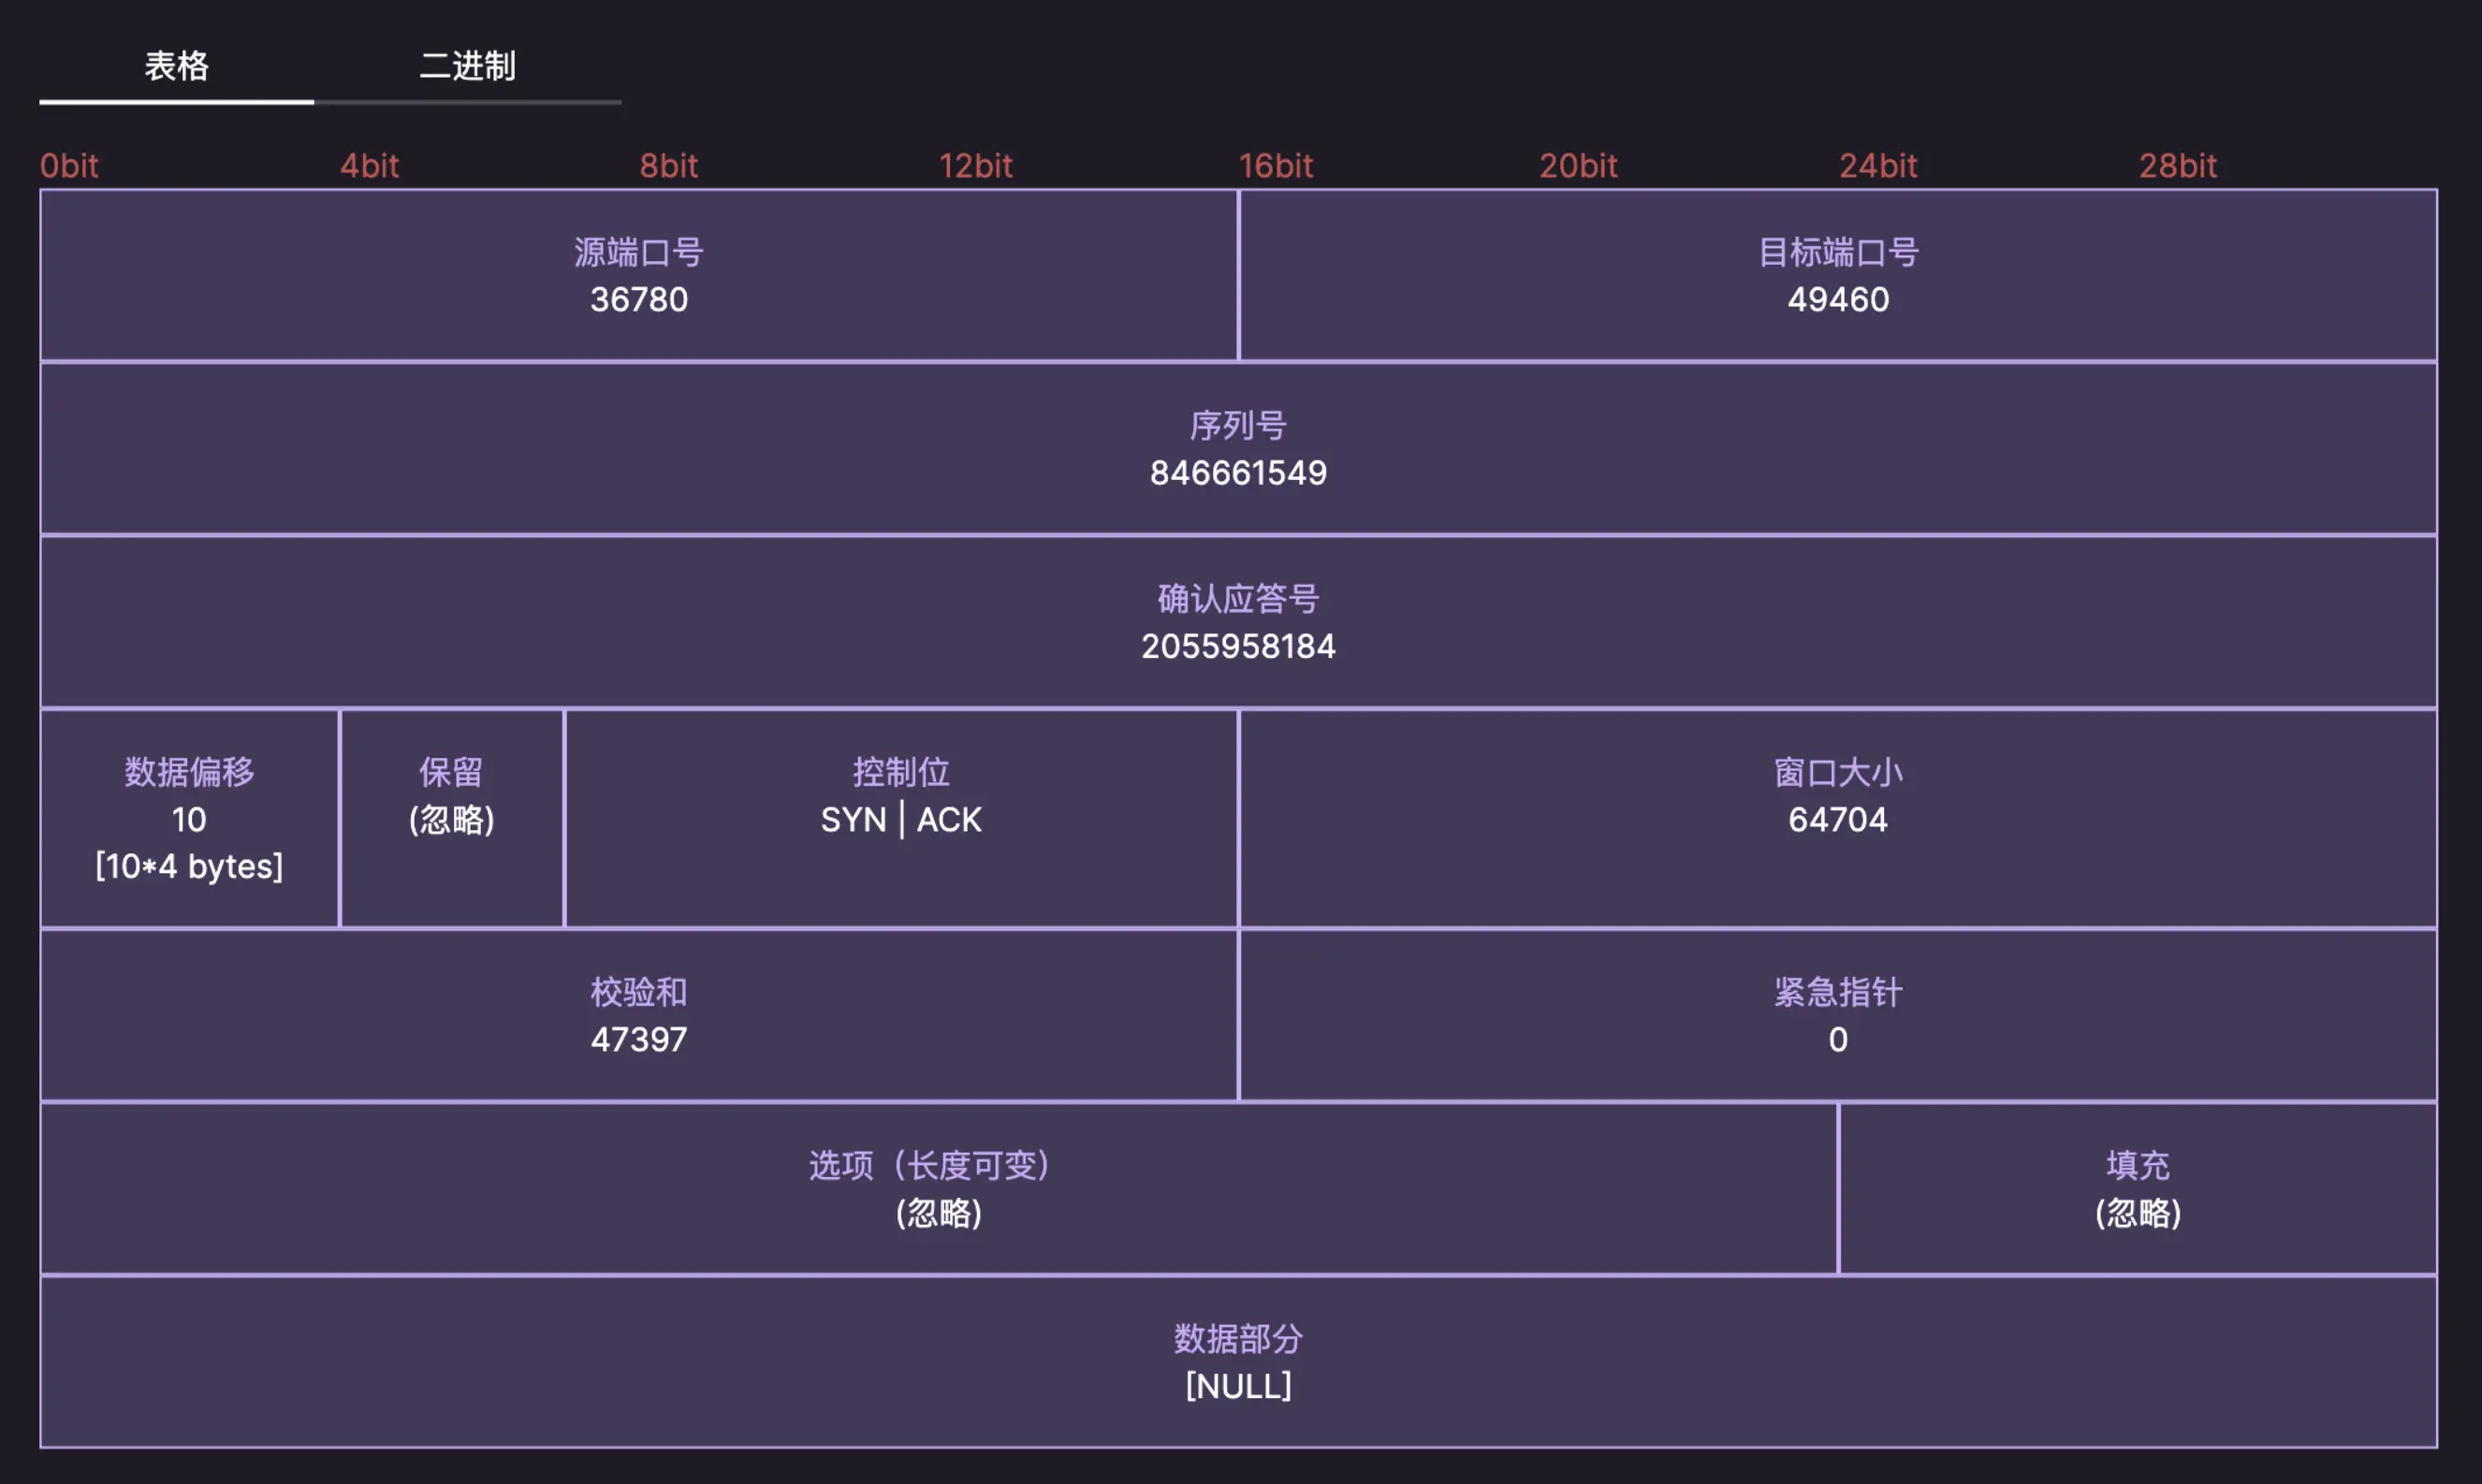Click the 12bit ruler label
2482x1484 pixels.
click(x=976, y=165)
